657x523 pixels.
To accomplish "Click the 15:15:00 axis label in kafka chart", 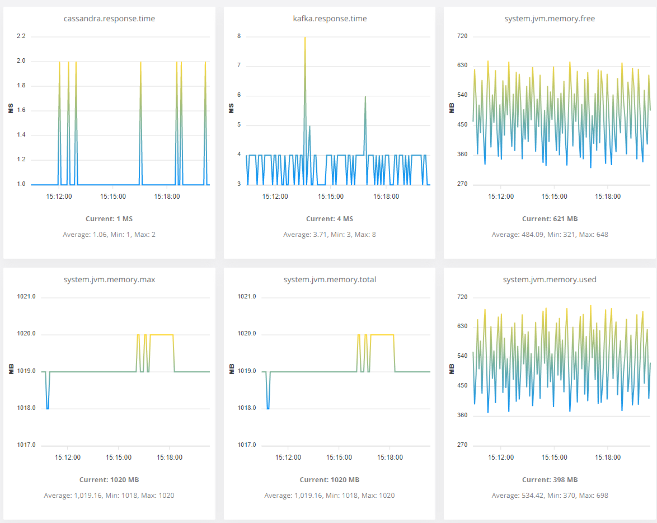I will [x=331, y=197].
